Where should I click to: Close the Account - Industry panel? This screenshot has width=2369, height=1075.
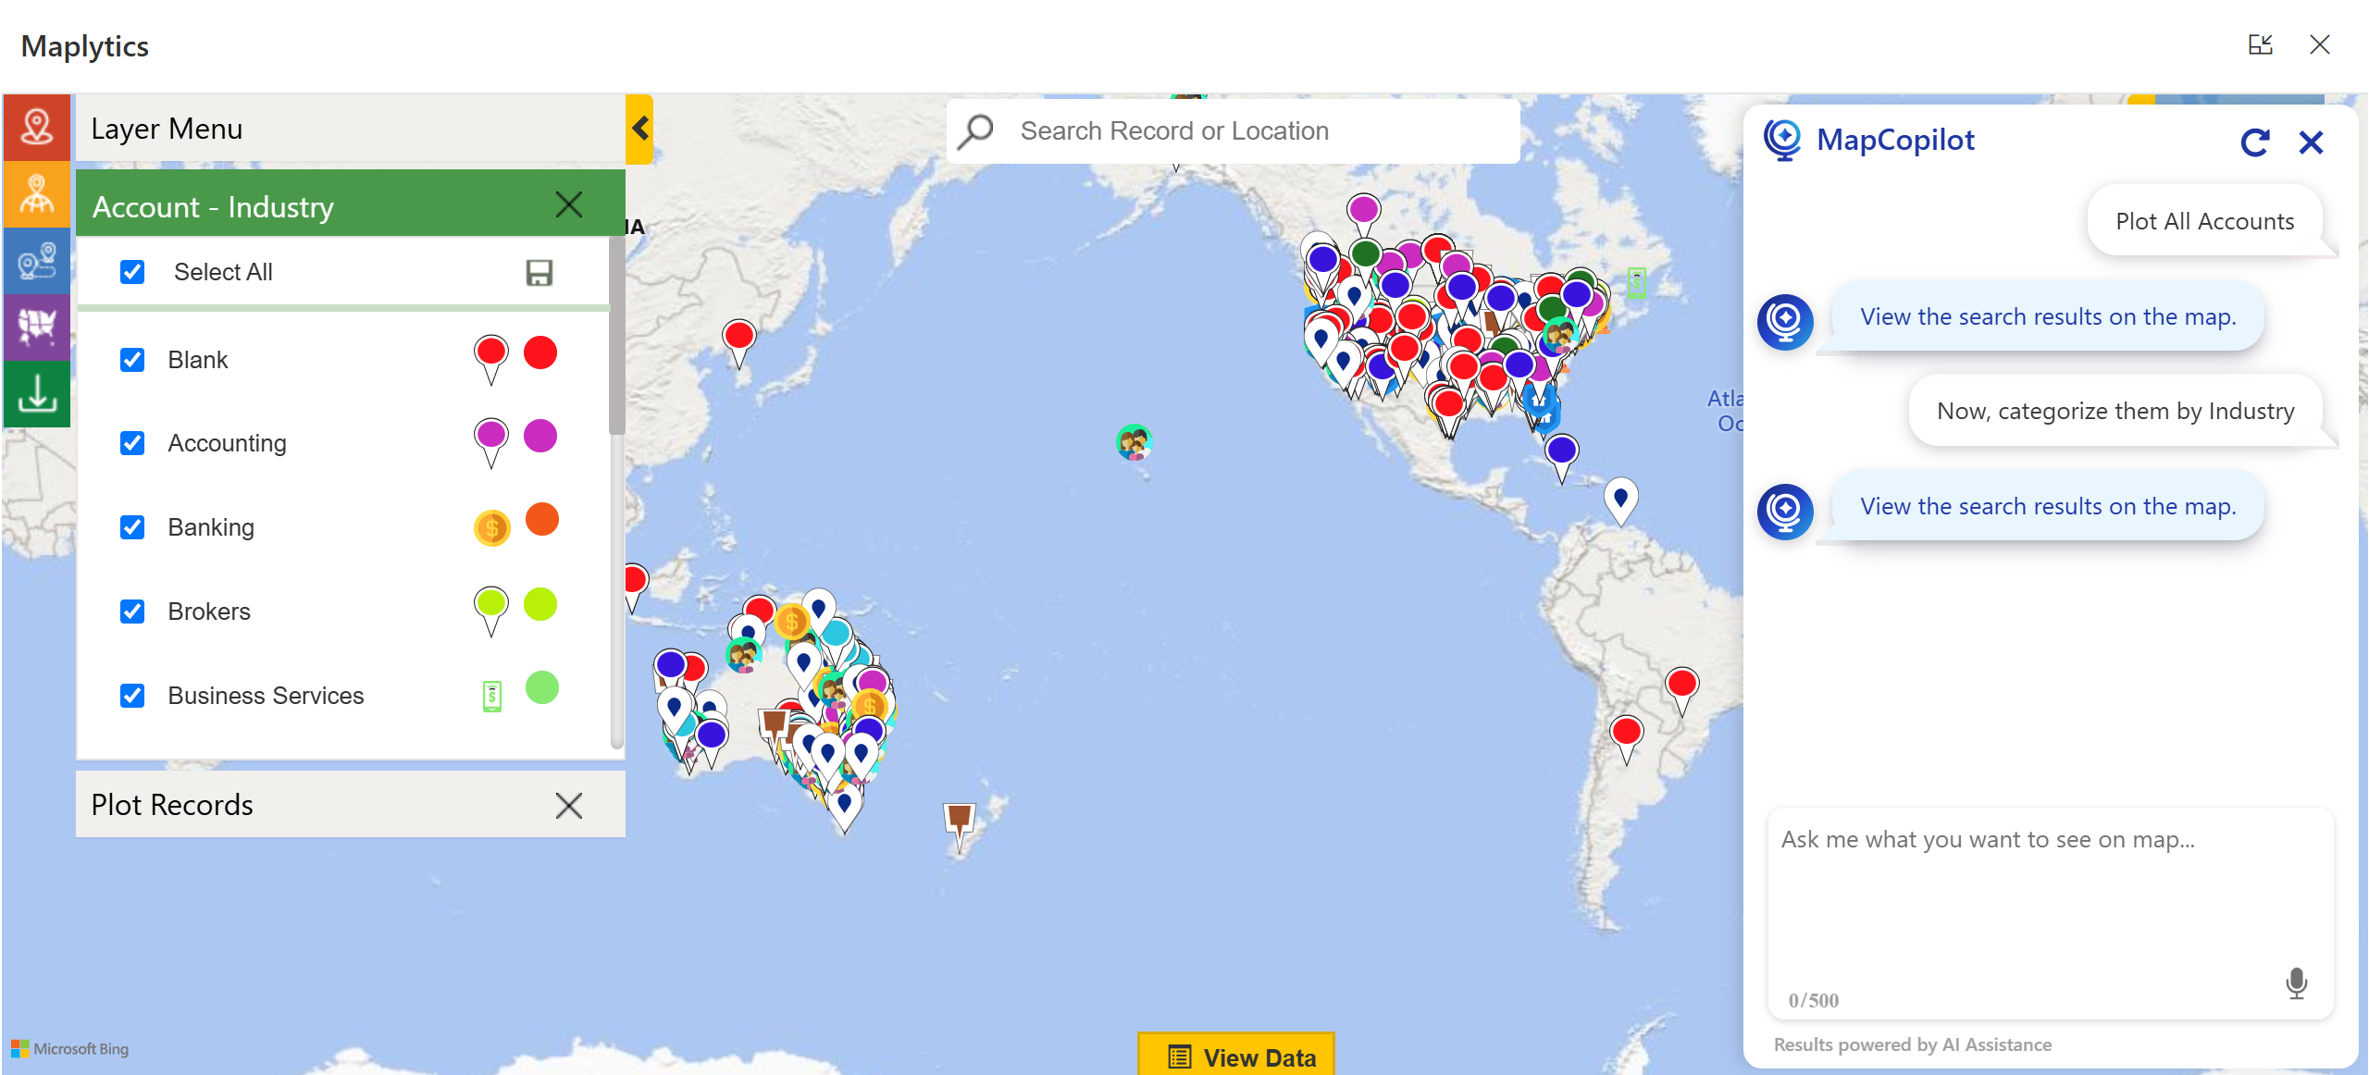568,204
